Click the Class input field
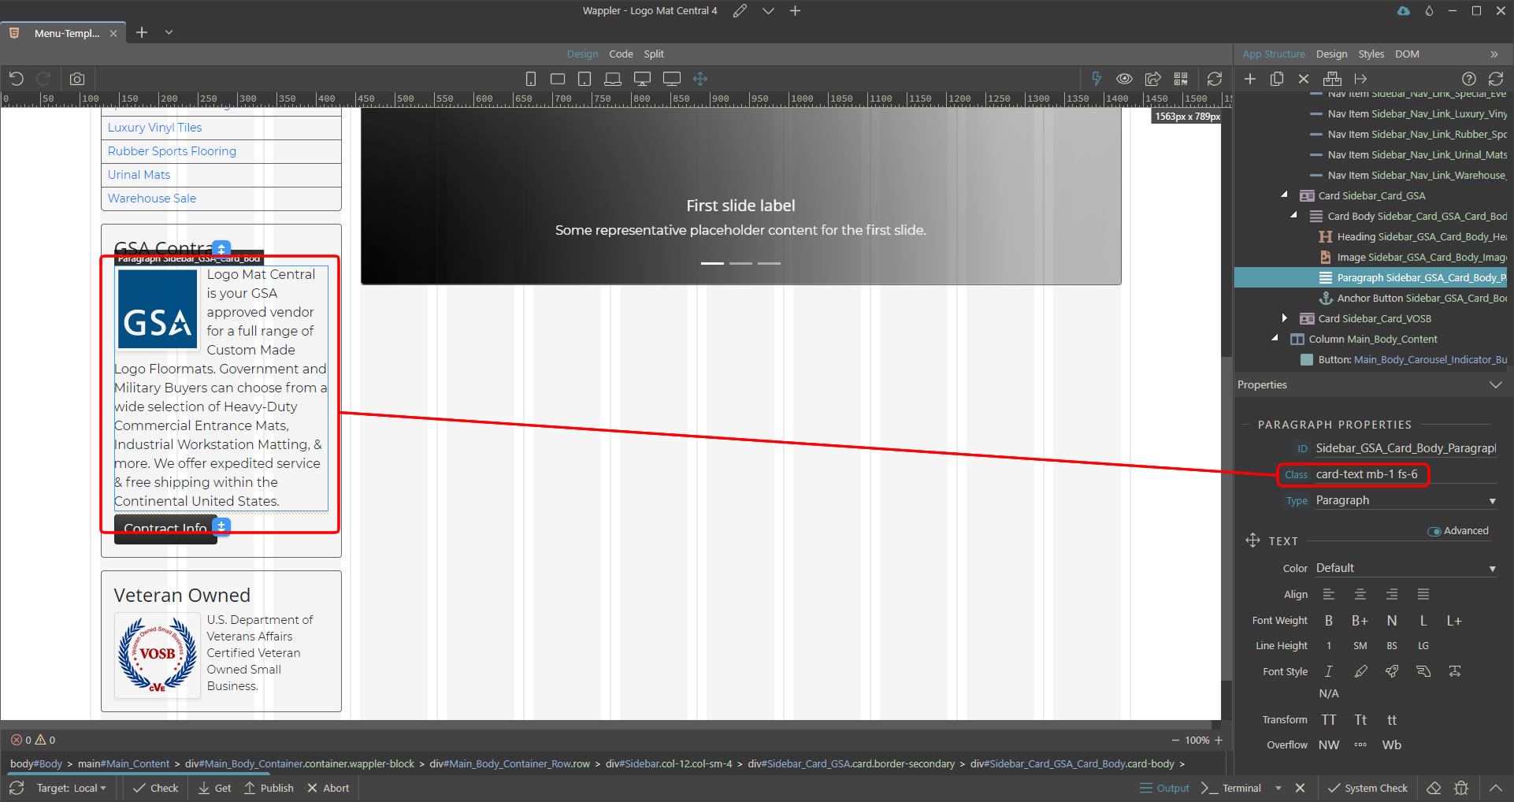Viewport: 1514px width, 802px height. pyautogui.click(x=1402, y=474)
